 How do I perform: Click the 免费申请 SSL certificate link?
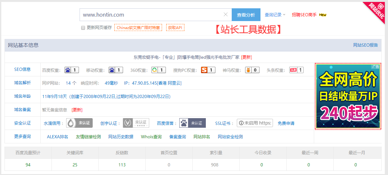[x=286, y=123]
